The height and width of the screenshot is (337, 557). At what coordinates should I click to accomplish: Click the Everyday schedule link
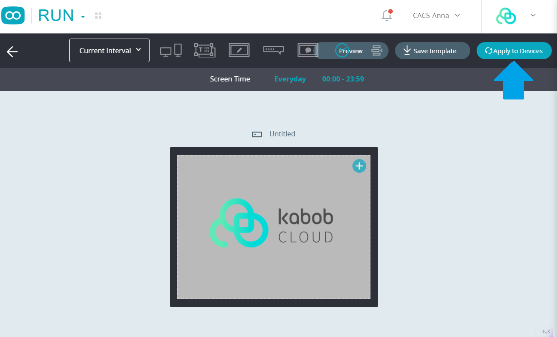tap(290, 79)
